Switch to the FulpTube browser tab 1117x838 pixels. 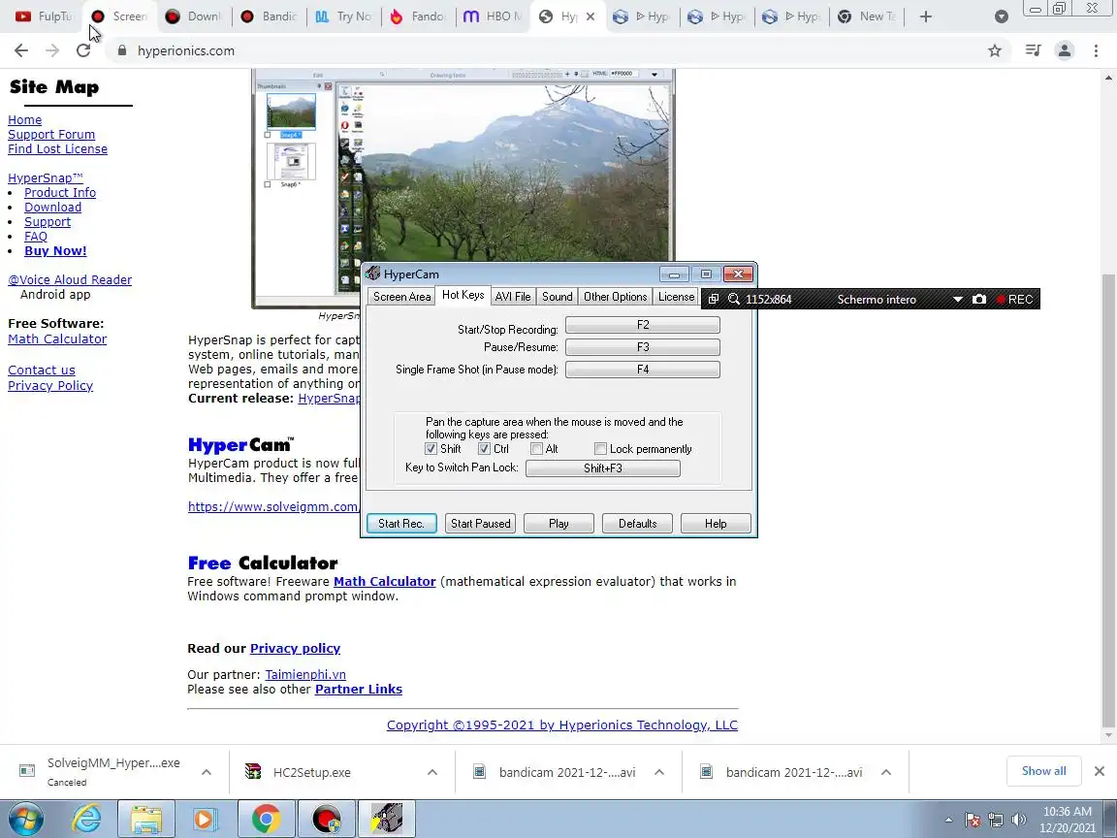point(45,16)
